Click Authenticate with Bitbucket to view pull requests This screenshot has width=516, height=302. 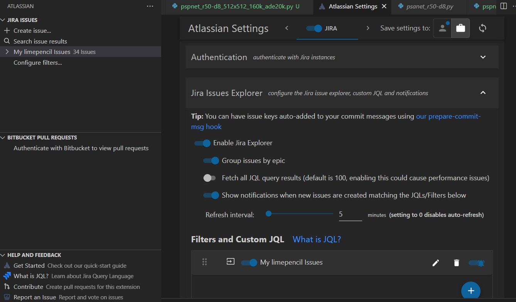tap(81, 148)
